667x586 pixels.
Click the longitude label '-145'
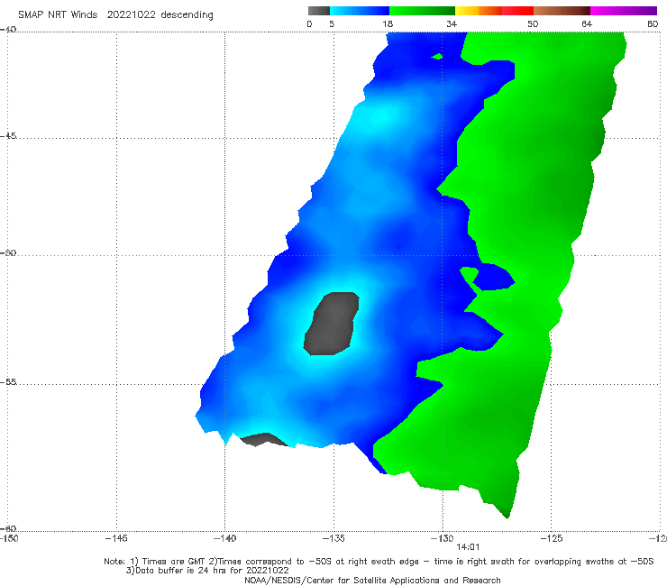116,538
